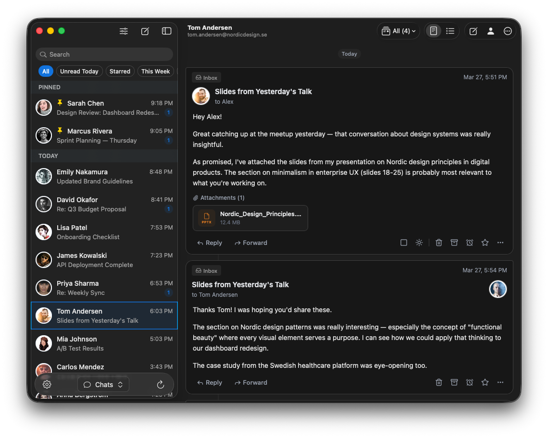The image size is (548, 438).
Task: Star Tom Andersen's first email
Action: point(485,243)
